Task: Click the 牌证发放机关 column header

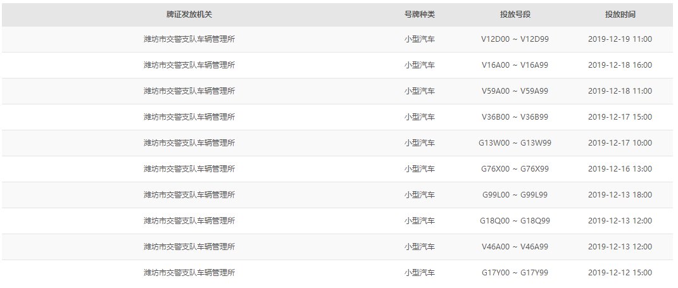Action: 189,14
